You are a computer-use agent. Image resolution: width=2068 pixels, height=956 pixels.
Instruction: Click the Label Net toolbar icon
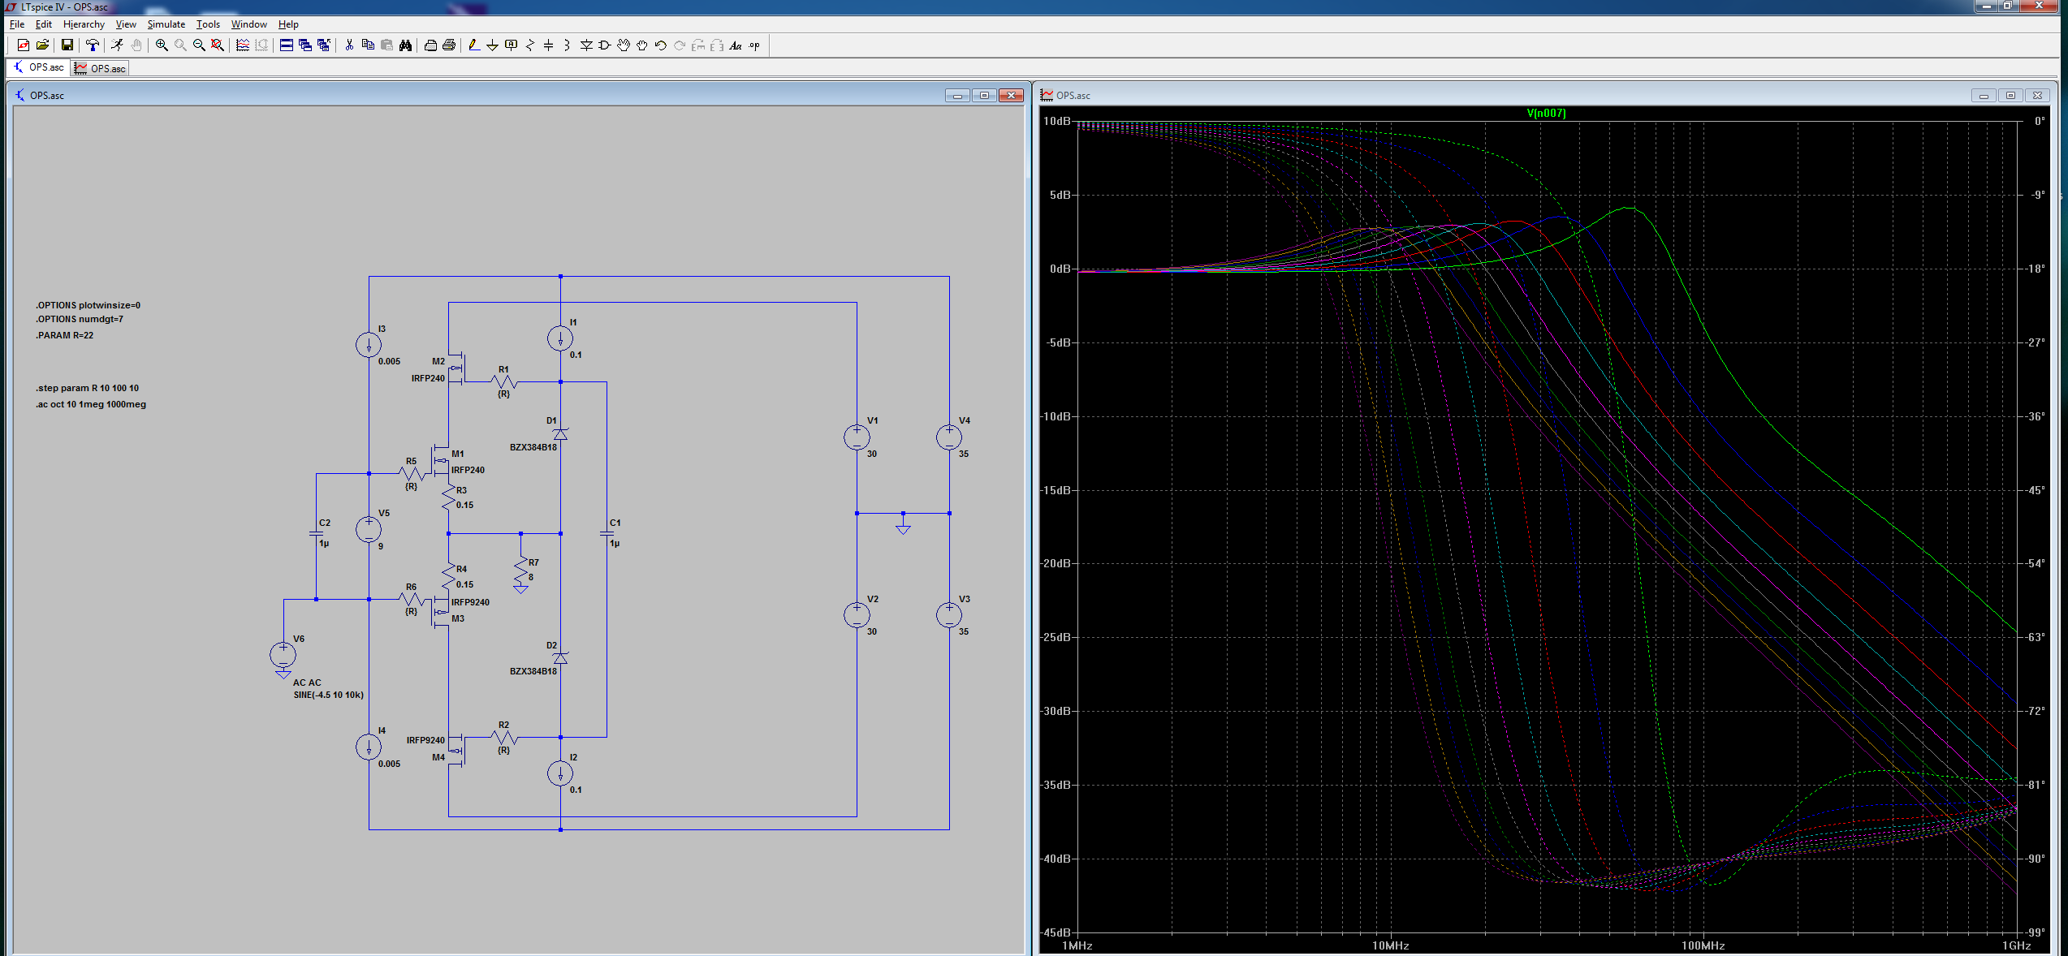click(511, 45)
